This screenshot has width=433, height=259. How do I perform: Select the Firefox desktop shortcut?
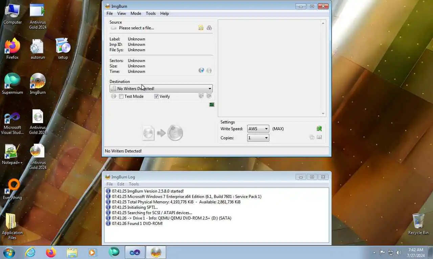(13, 49)
